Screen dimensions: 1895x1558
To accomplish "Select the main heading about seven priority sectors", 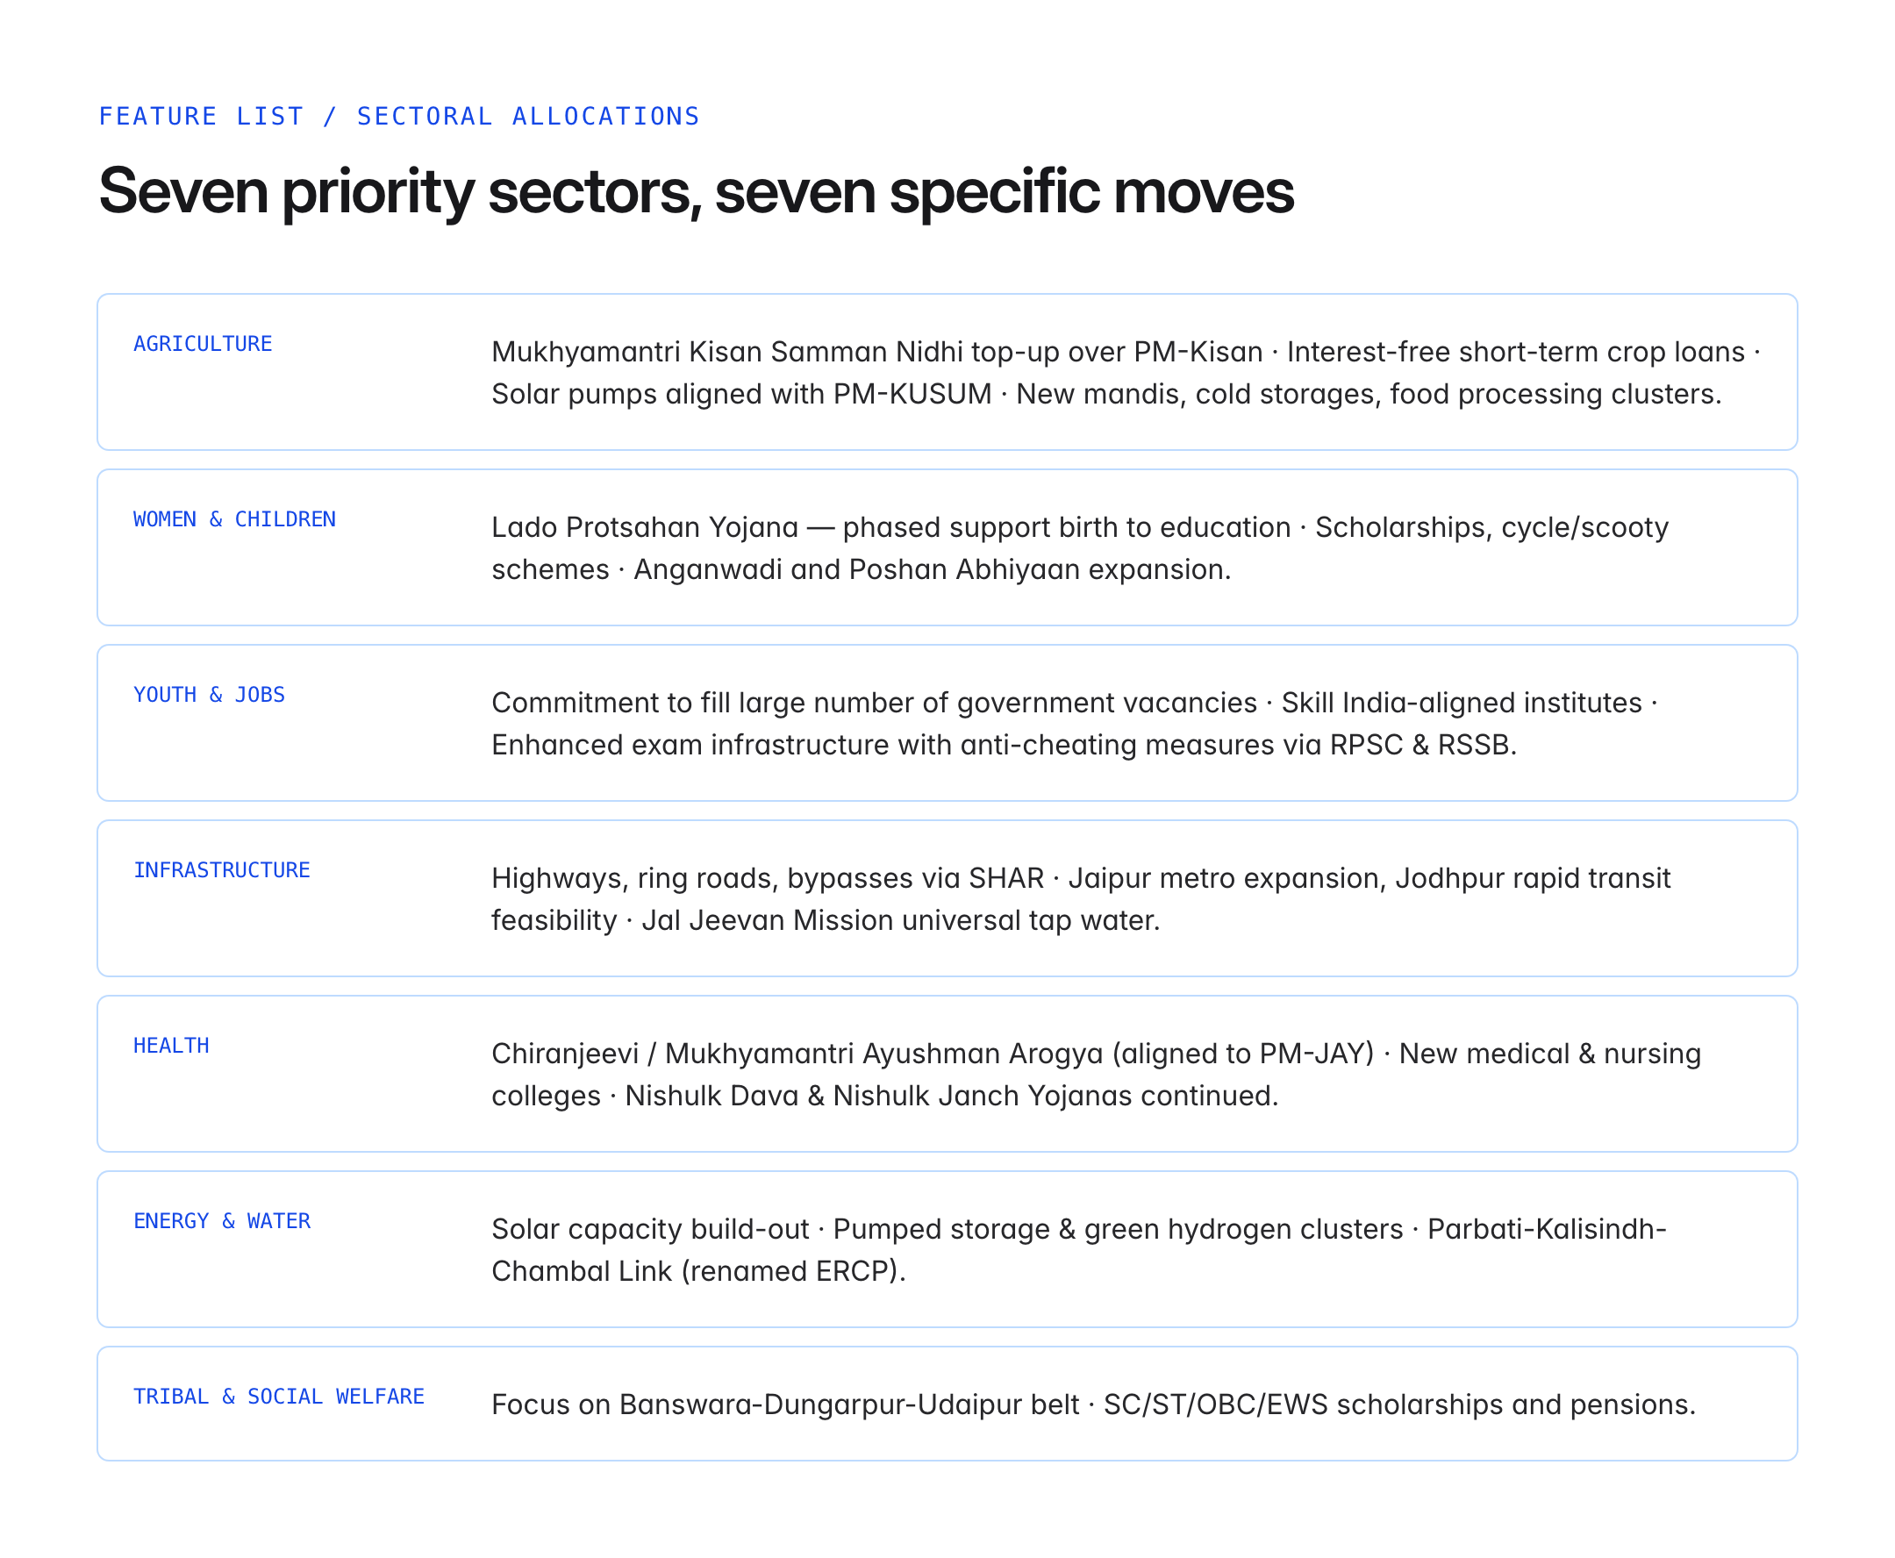I will pos(696,191).
